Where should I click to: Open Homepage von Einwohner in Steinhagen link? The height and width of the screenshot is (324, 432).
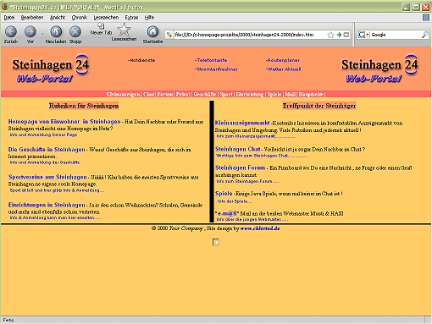64,122
